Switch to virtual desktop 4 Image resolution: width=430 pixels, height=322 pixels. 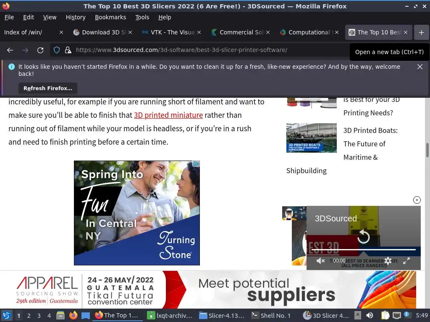[x=49, y=316]
